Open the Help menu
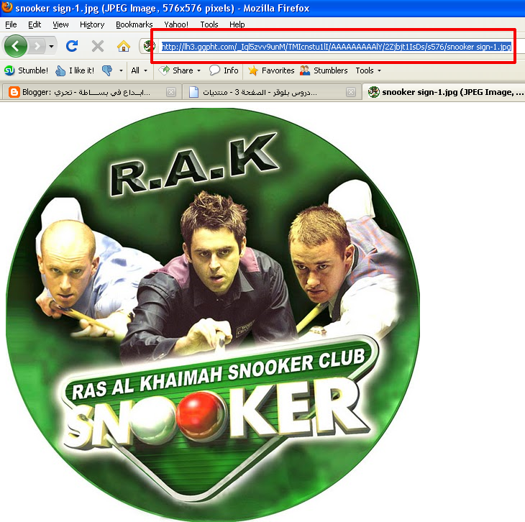 tap(237, 24)
